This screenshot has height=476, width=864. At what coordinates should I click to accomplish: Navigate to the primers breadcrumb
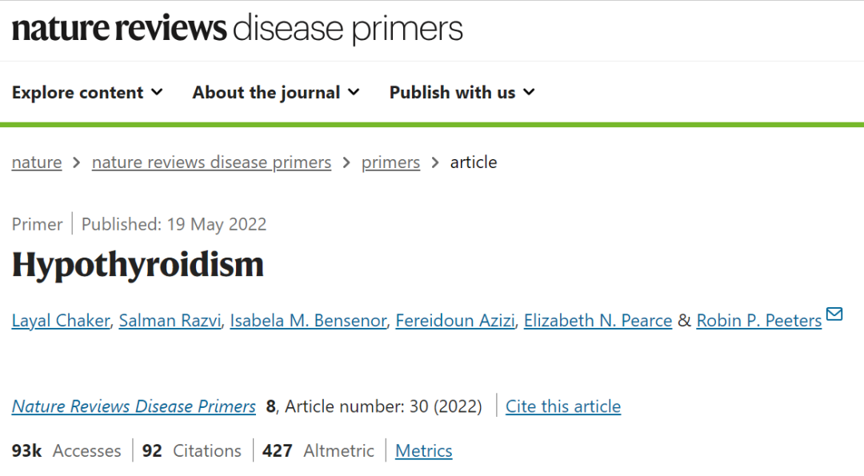390,162
